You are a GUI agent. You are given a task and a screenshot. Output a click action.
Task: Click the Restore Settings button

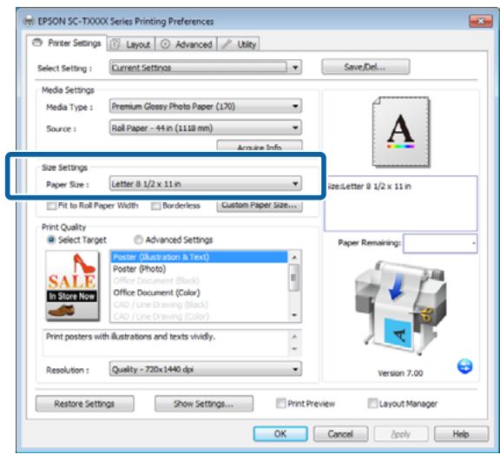(84, 404)
